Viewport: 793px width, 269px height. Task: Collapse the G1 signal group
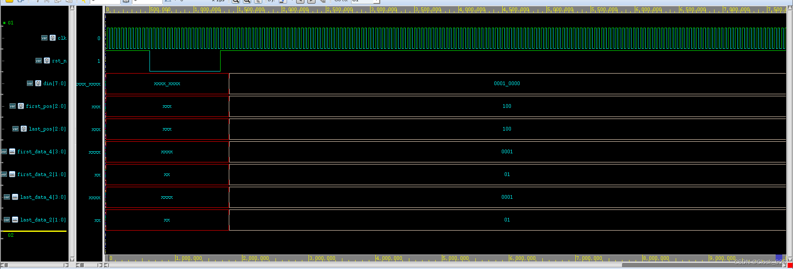[x=4, y=23]
